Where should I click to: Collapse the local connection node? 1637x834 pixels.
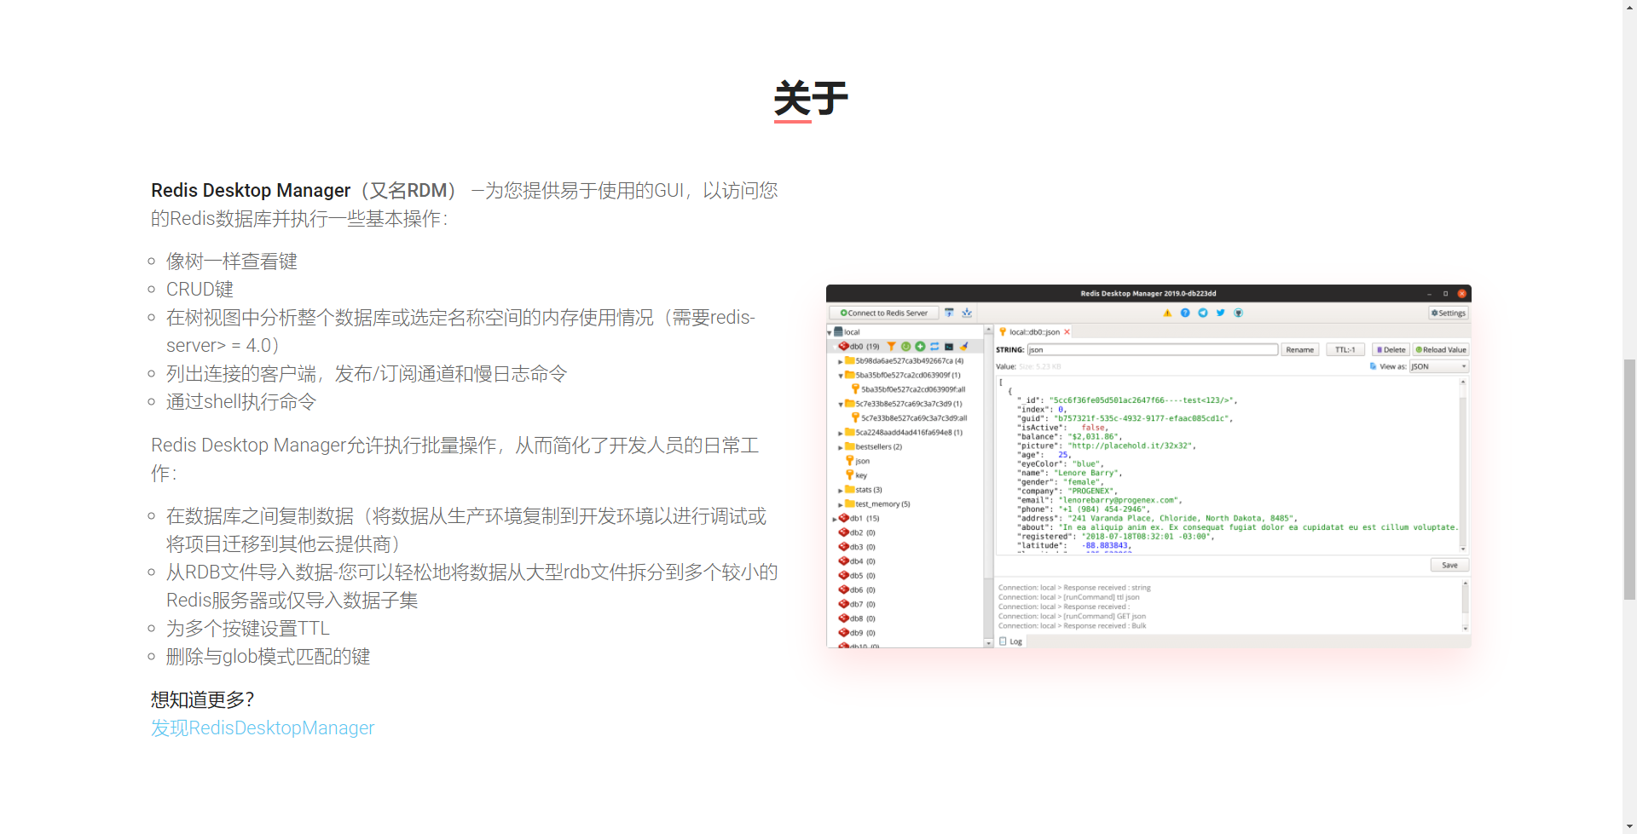pos(830,332)
